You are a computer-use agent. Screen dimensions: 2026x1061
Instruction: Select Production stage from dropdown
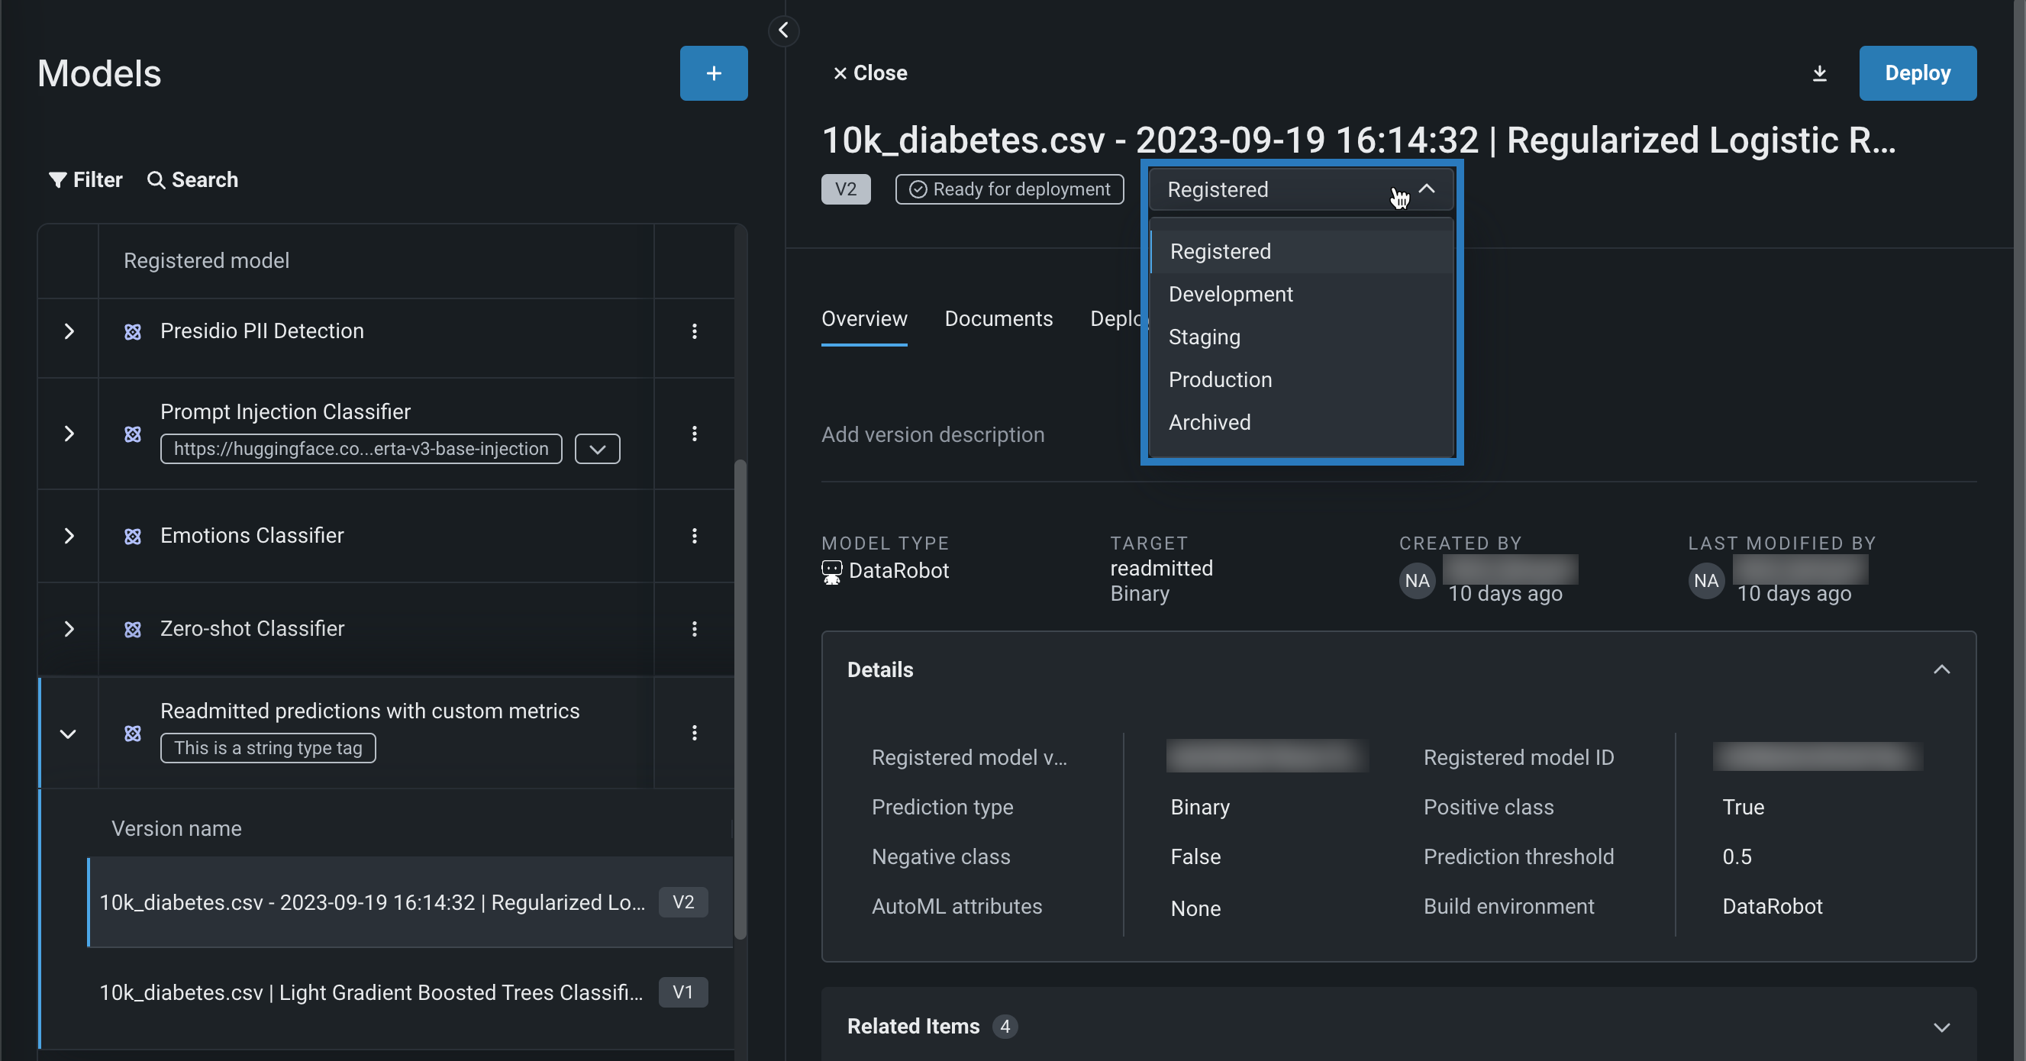click(1220, 380)
